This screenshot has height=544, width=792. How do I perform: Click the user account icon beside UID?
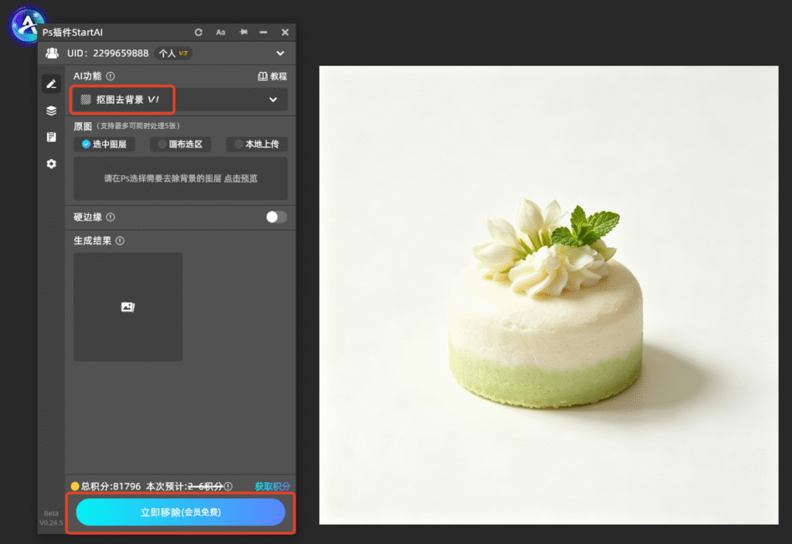coord(52,53)
